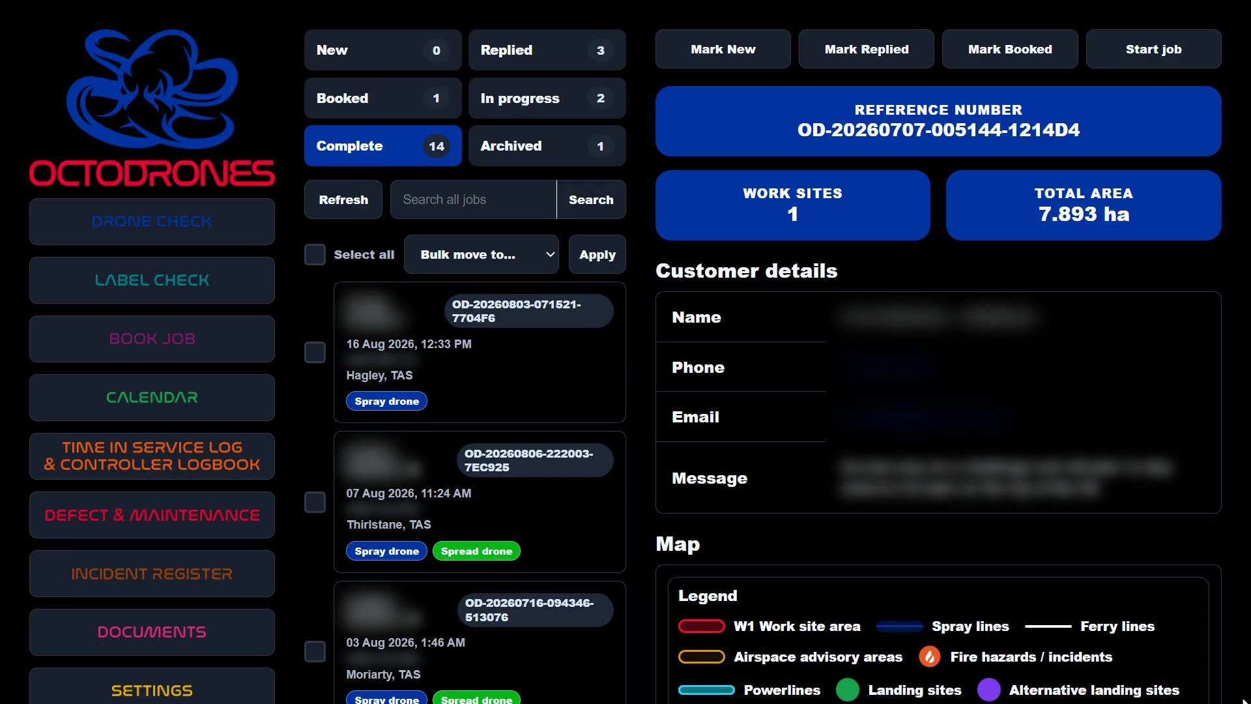The width and height of the screenshot is (1251, 704).
Task: Open the Calendar sidebar menu item
Action: (x=152, y=398)
